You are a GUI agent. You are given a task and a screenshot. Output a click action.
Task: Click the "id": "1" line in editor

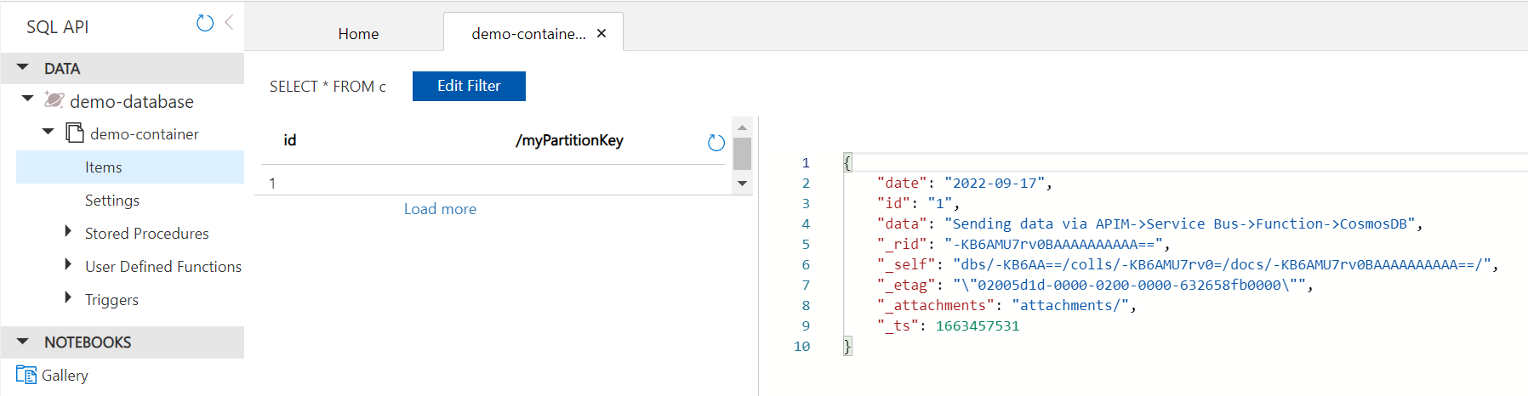click(x=918, y=204)
